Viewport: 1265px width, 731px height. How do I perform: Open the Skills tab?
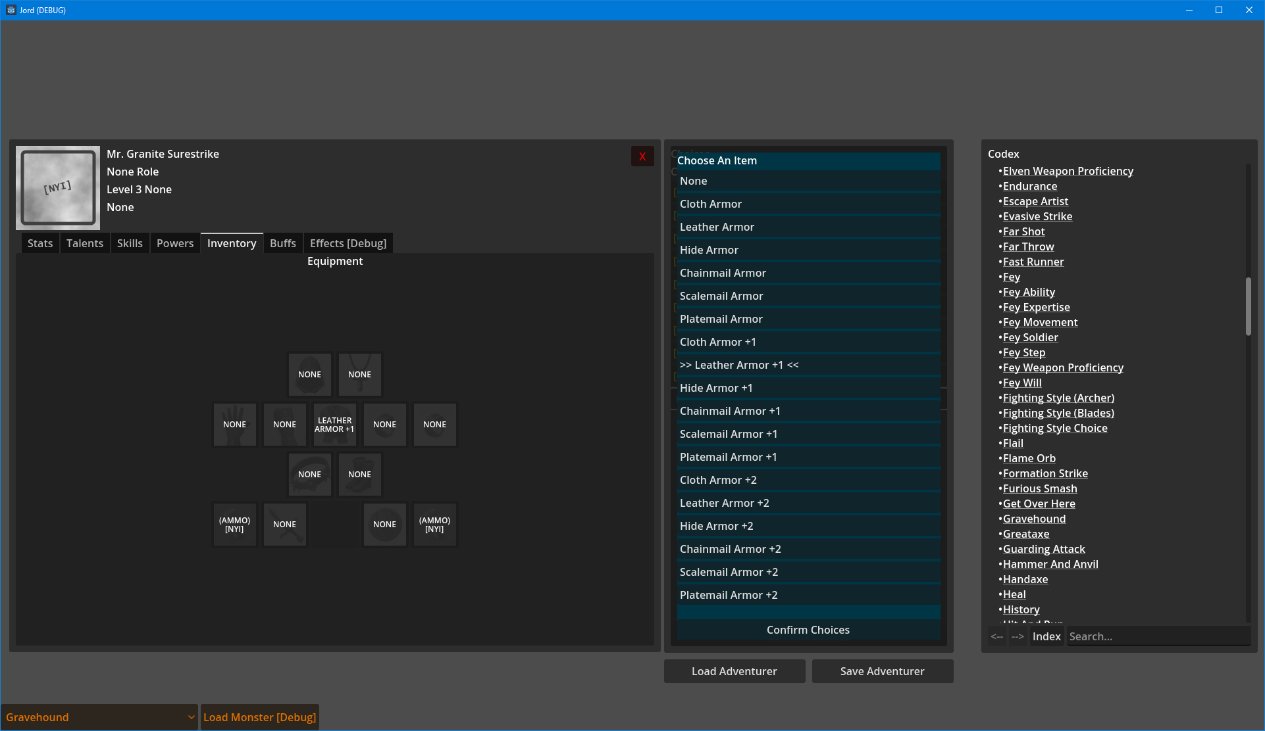[130, 243]
